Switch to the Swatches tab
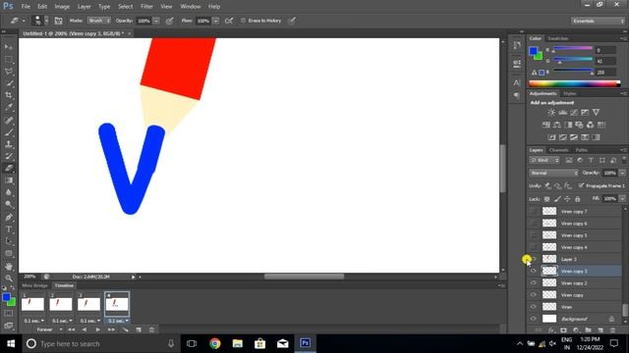 click(558, 38)
